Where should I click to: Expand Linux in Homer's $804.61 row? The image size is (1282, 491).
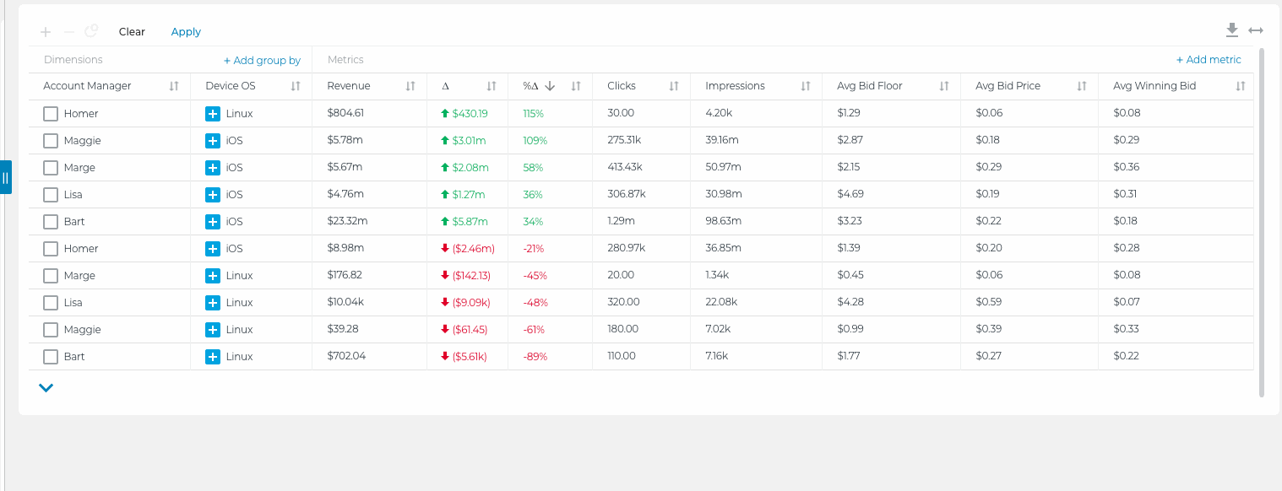pyautogui.click(x=213, y=114)
